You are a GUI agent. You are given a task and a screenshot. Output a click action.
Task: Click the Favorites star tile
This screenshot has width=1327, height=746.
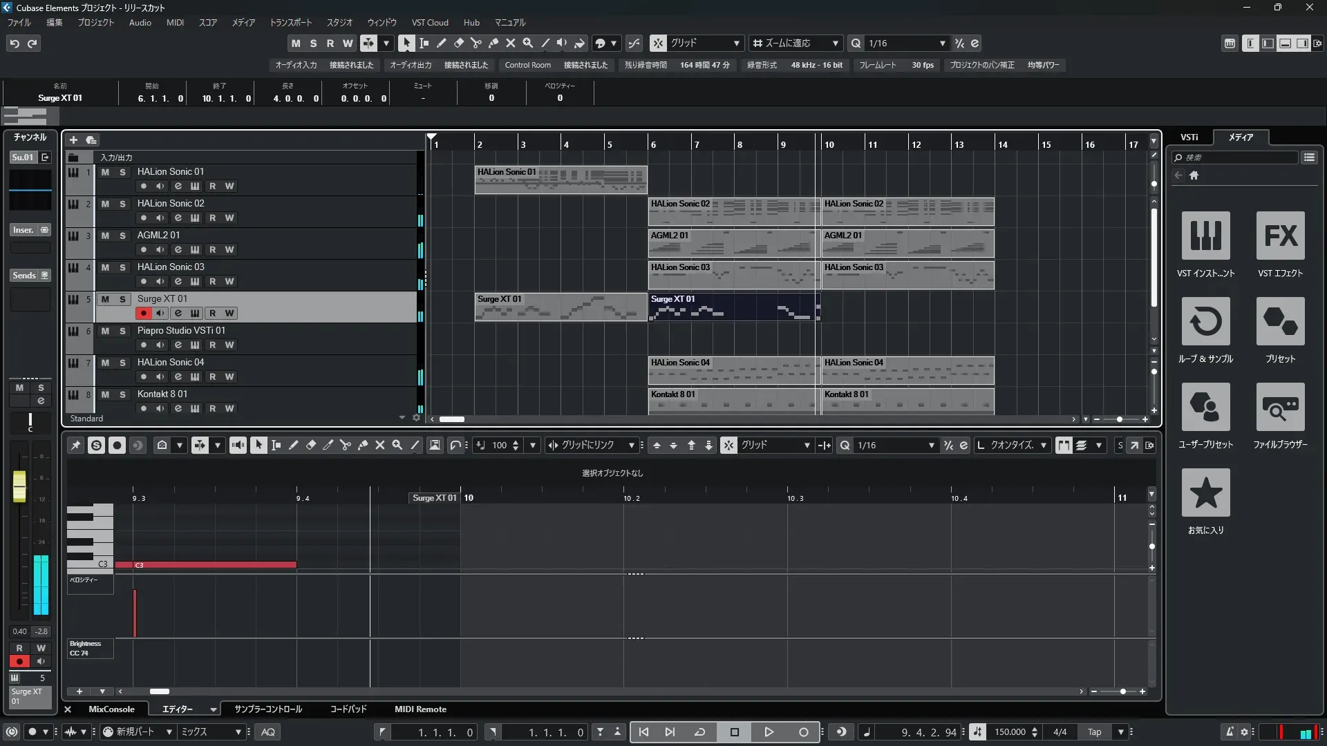(1205, 492)
